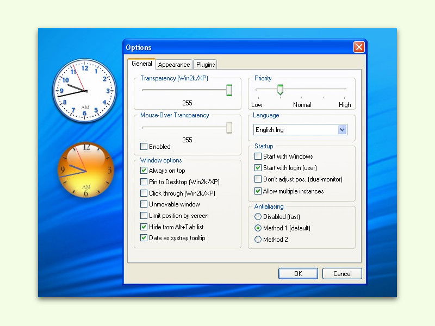Click the Normal priority label

(302, 105)
